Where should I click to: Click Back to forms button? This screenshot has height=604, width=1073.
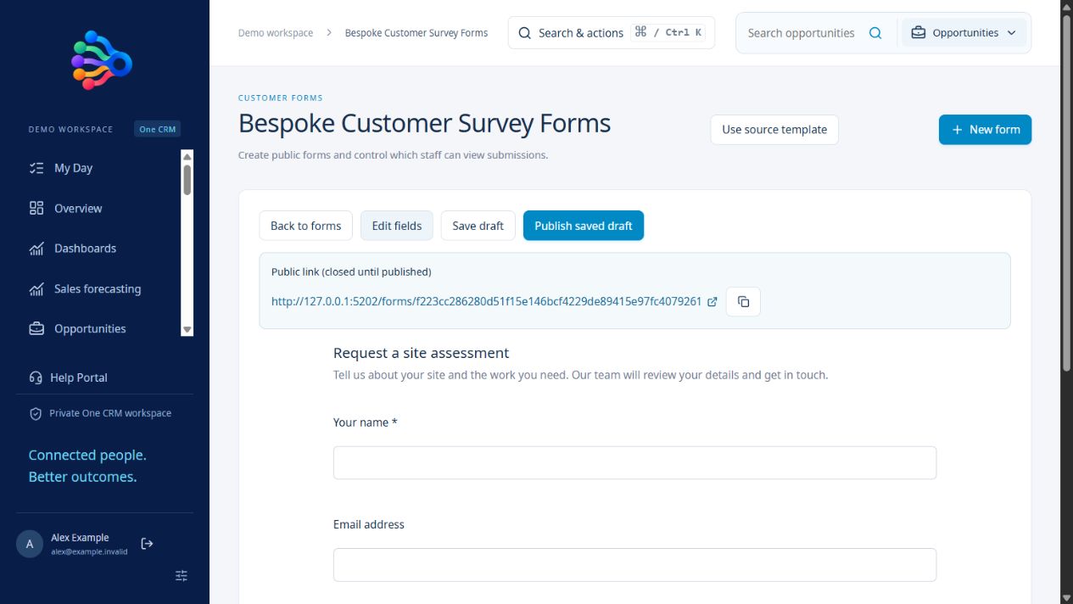[x=305, y=226]
